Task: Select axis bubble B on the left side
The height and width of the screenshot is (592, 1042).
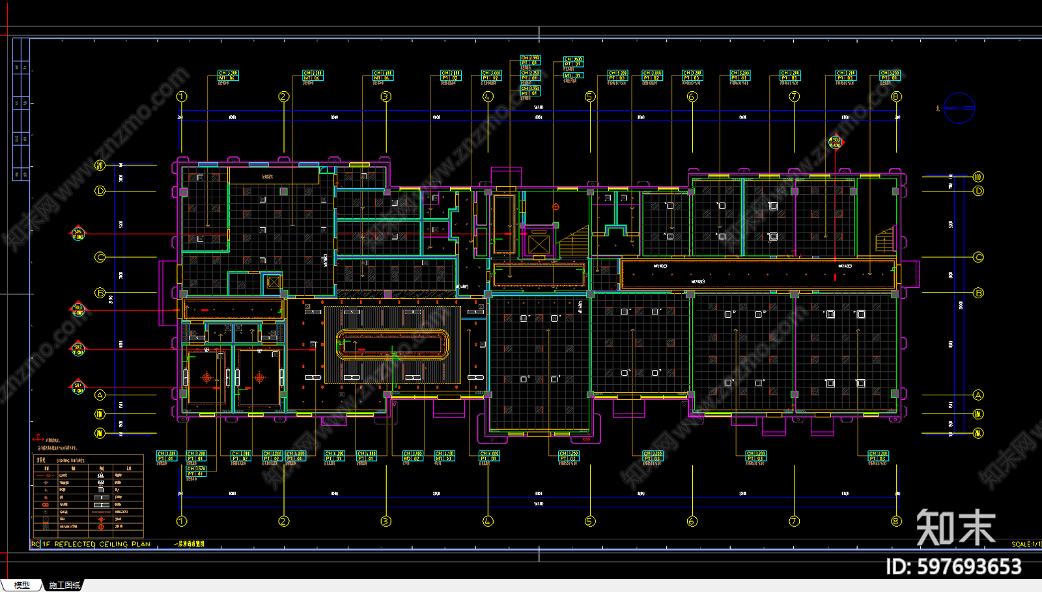Action: click(x=100, y=293)
